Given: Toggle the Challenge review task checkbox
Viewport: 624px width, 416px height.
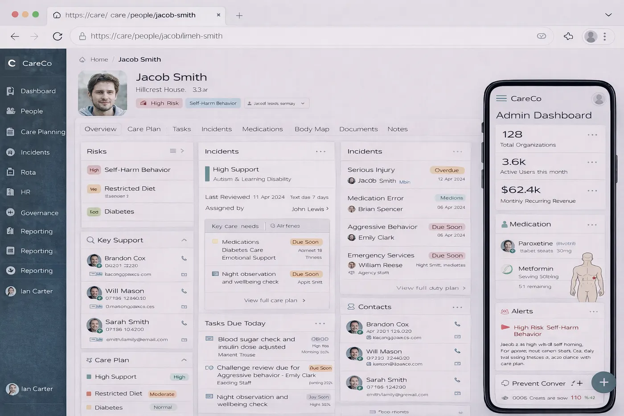Looking at the screenshot, I should pyautogui.click(x=209, y=368).
